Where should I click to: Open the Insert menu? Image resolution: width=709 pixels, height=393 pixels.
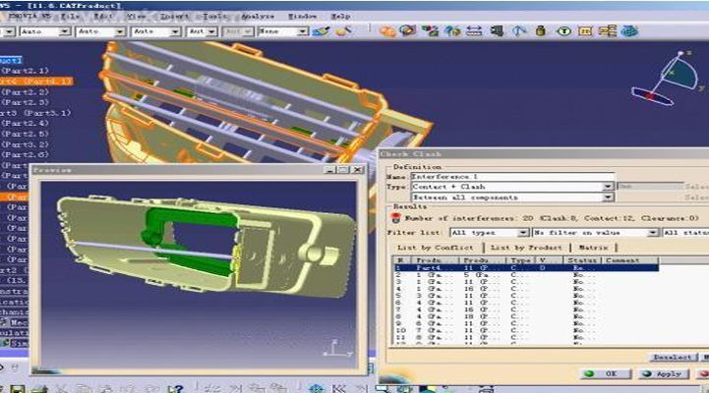pyautogui.click(x=177, y=17)
